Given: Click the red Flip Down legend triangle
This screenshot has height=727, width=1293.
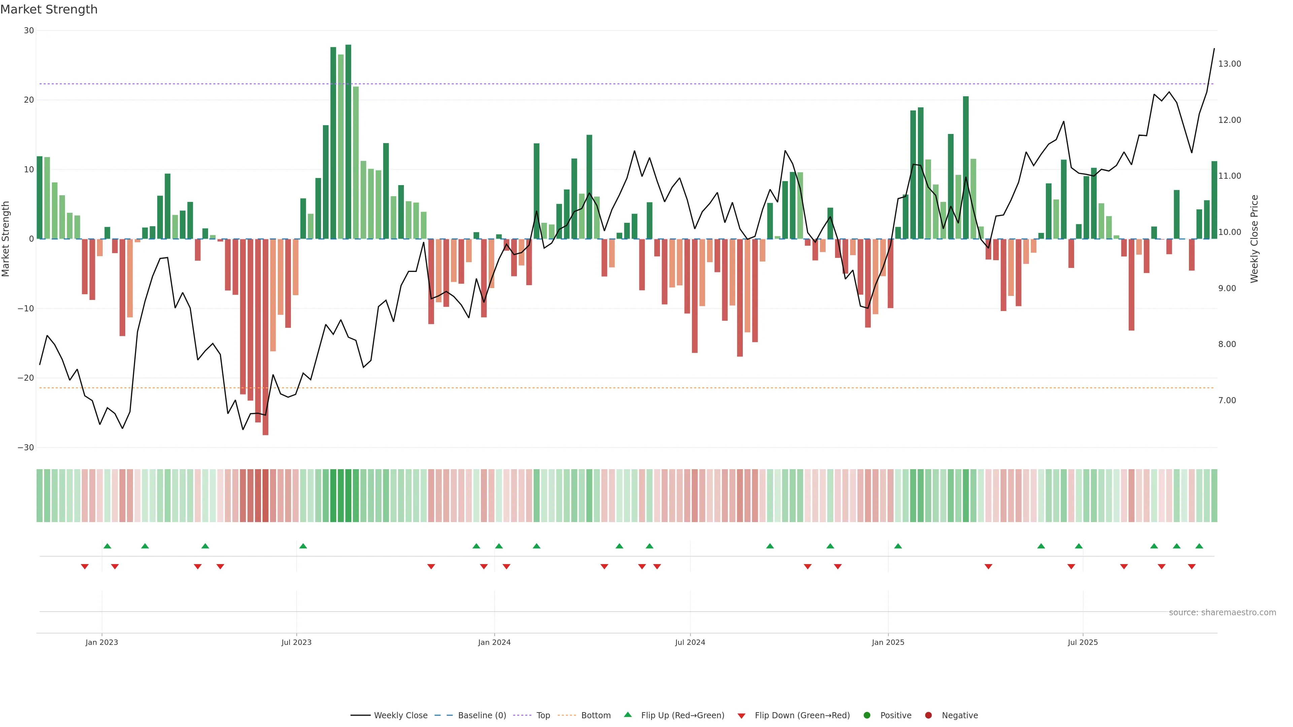Looking at the screenshot, I should tap(741, 716).
